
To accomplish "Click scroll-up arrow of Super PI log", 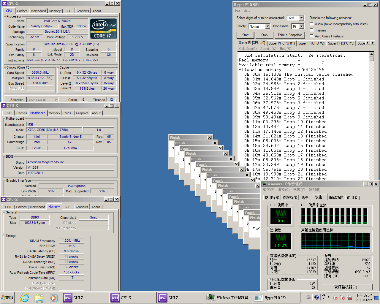I will [x=371, y=54].
